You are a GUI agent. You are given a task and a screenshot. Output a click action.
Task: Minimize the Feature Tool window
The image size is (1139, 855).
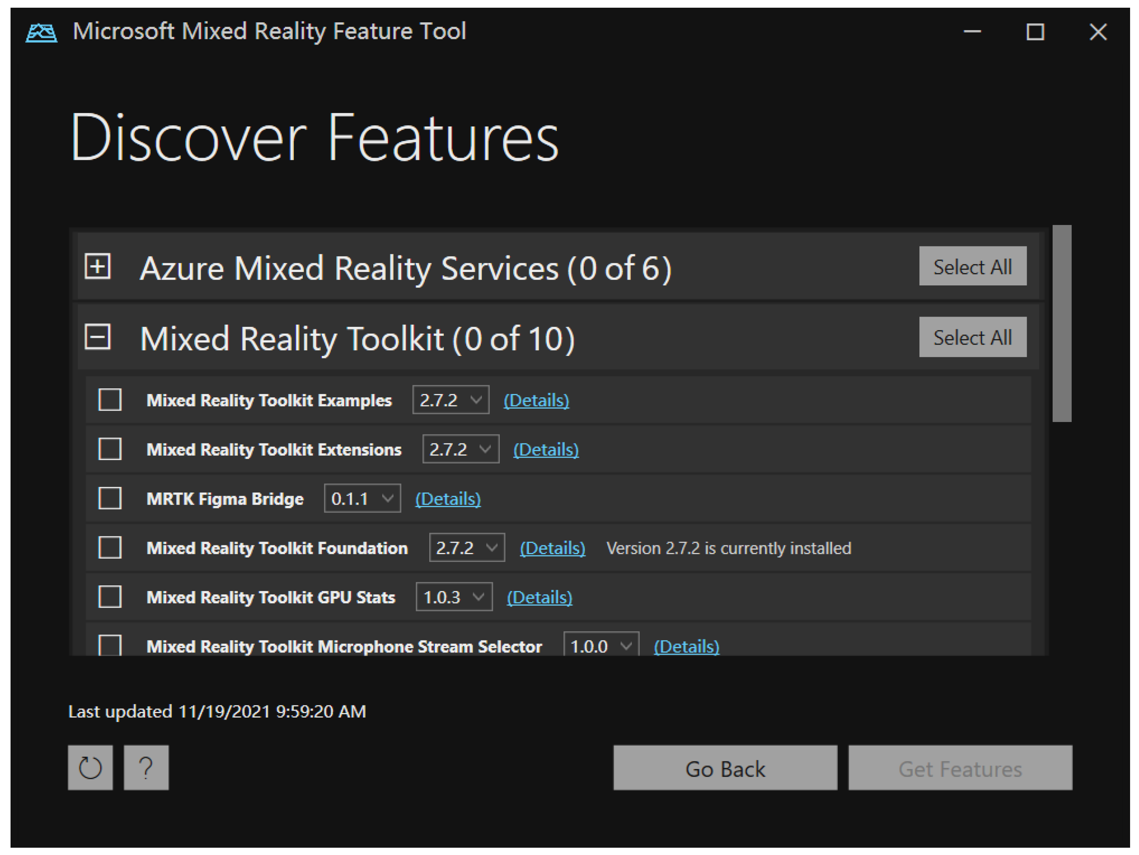[972, 32]
